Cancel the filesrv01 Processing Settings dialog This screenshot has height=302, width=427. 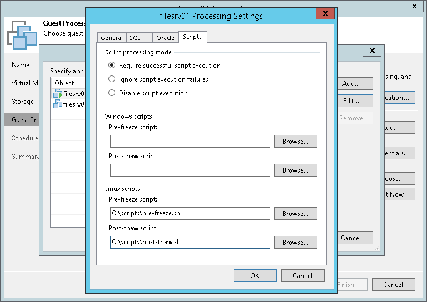point(302,275)
